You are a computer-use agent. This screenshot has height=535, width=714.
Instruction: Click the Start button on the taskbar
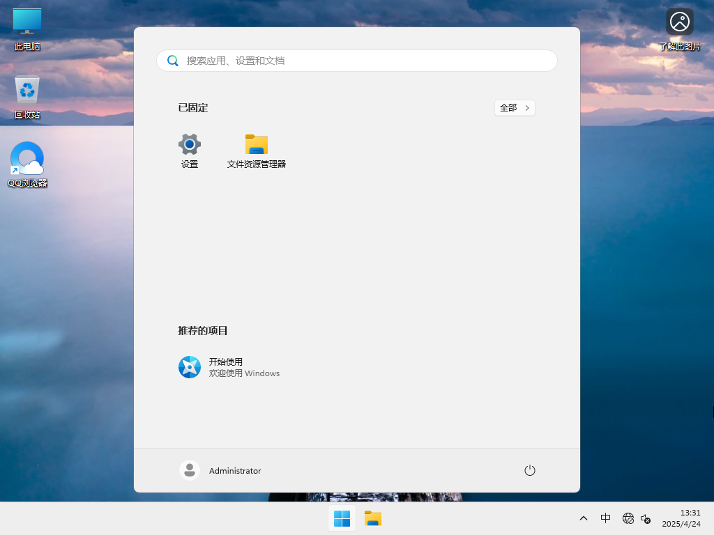point(342,518)
